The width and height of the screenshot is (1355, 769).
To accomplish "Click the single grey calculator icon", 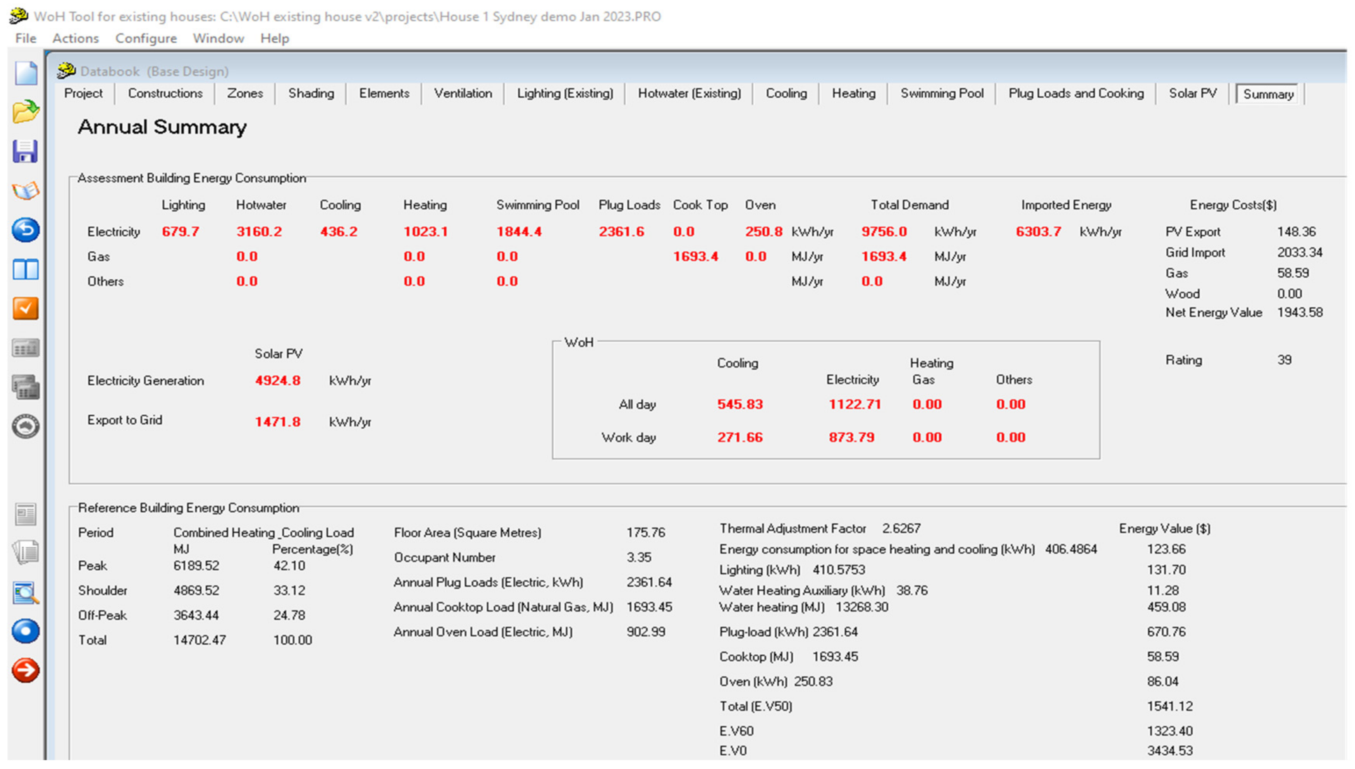I will point(25,348).
